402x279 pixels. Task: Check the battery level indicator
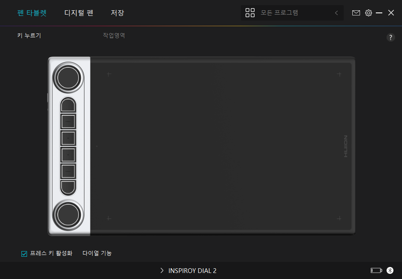(x=376, y=270)
